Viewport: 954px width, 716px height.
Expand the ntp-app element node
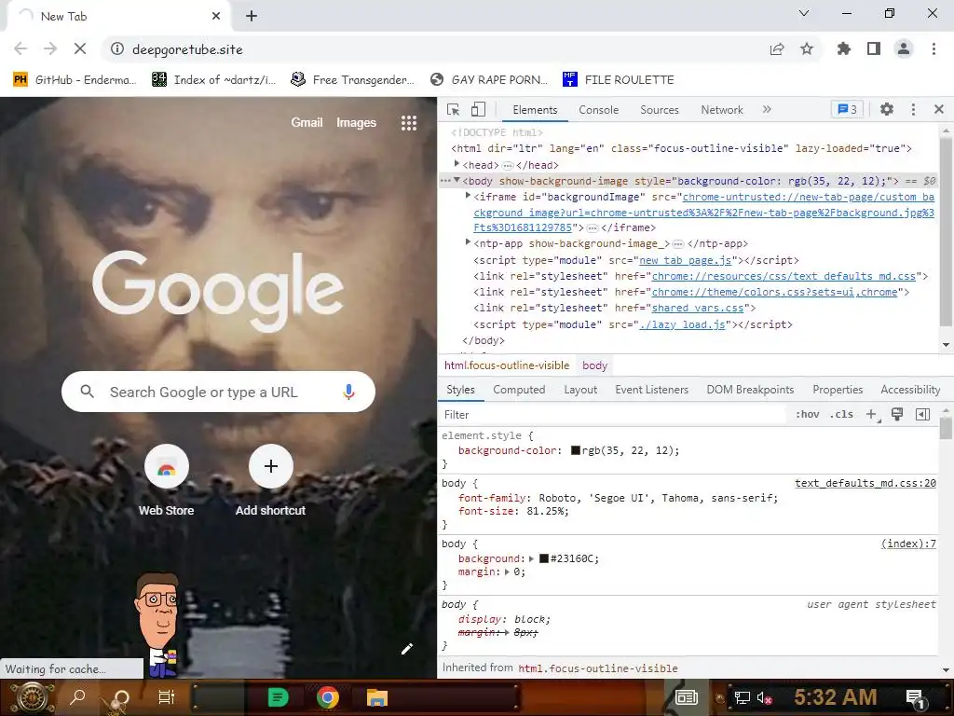click(468, 242)
